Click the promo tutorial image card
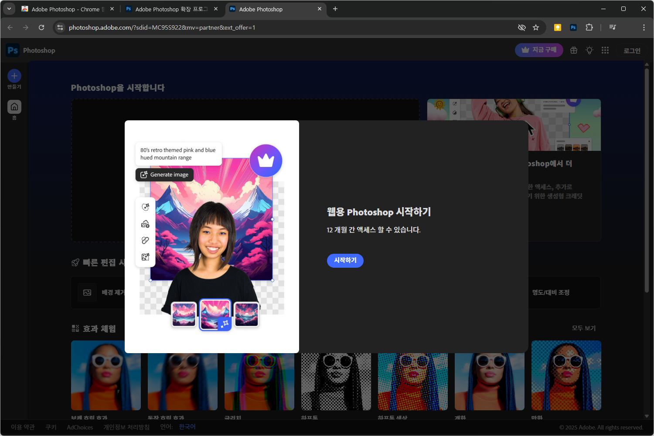This screenshot has height=436, width=654. click(x=514, y=125)
